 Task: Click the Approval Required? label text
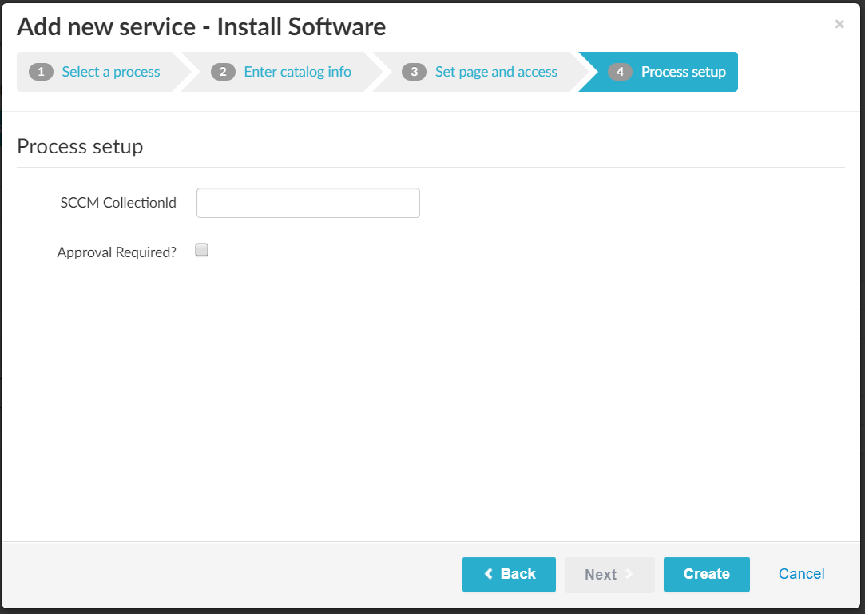117,252
